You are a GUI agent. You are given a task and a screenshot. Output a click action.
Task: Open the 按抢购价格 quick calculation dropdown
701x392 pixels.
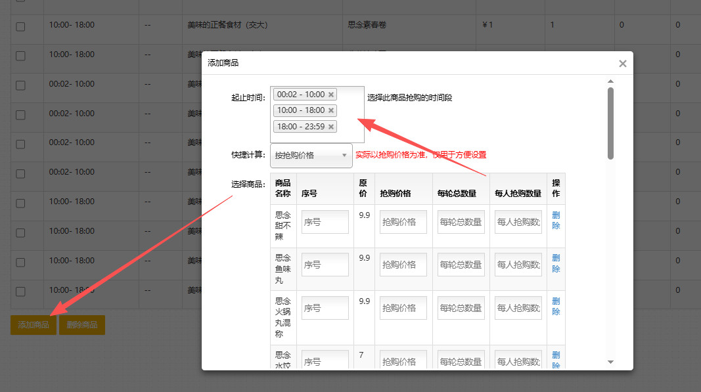tap(311, 156)
